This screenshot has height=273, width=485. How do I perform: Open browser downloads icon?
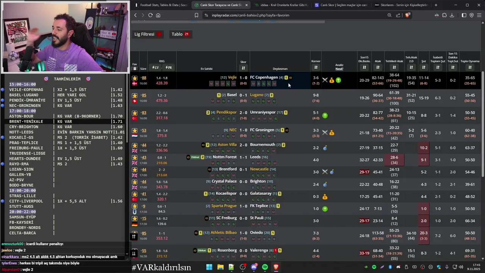(452, 15)
